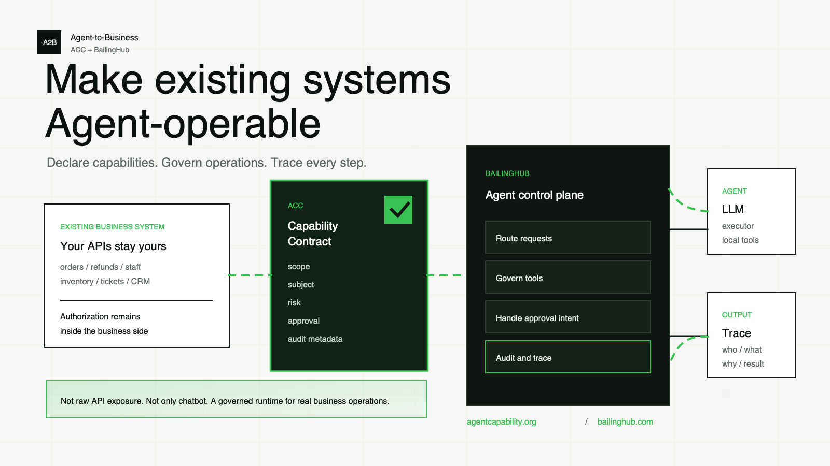Image resolution: width=830 pixels, height=466 pixels.
Task: Click the Handle approval intent box
Action: (x=568, y=317)
